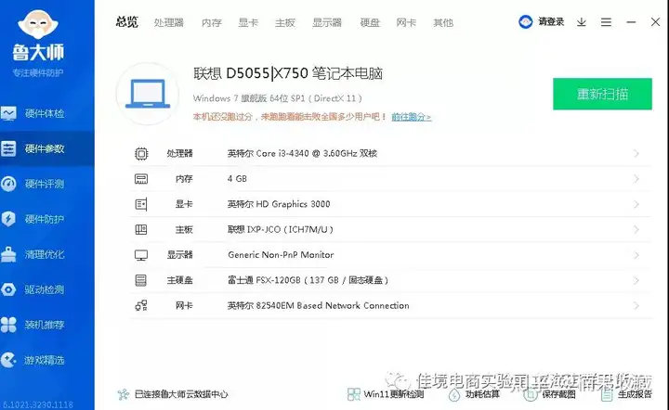Switch to the 总览 tab
Image resolution: width=669 pixels, height=410 pixels.
coord(126,22)
